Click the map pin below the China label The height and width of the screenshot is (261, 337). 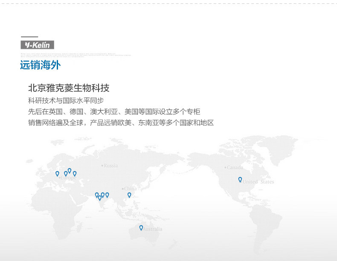coord(129,195)
